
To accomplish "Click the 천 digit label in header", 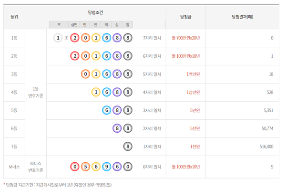I will [x=95, y=25].
